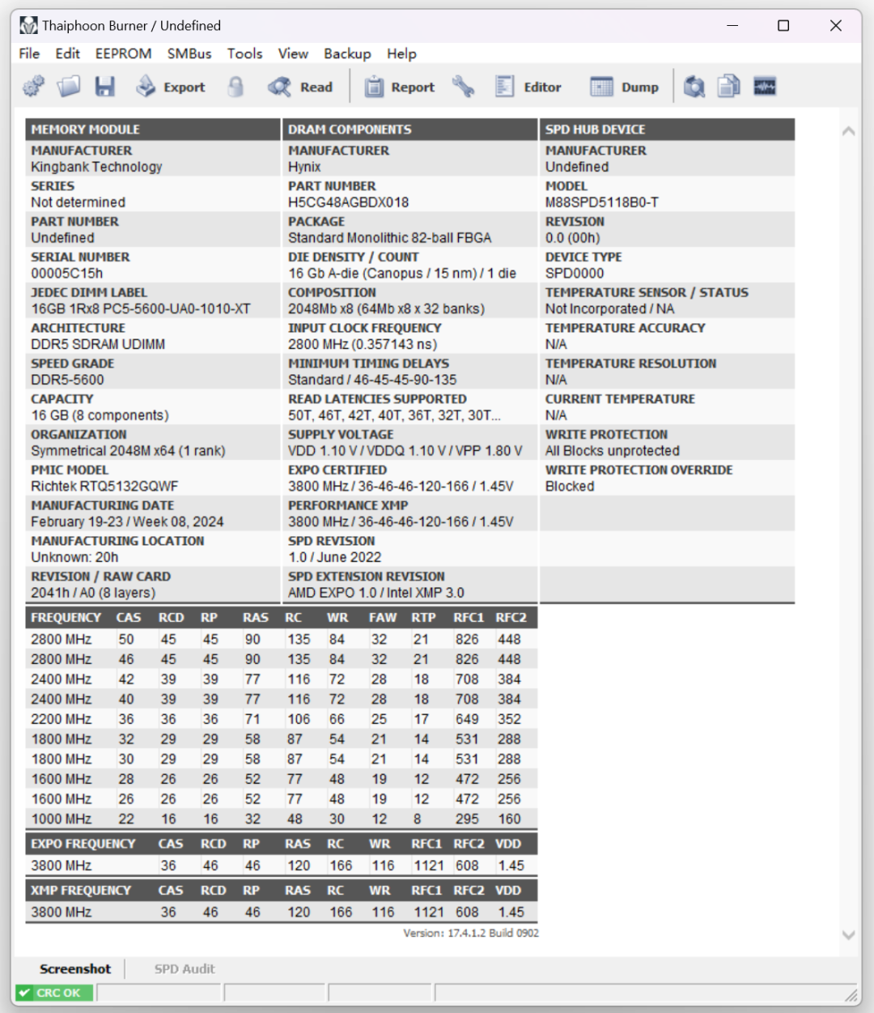Click the SPD HUB DEVICE column header
Viewport: 874px width, 1013px height.
667,130
